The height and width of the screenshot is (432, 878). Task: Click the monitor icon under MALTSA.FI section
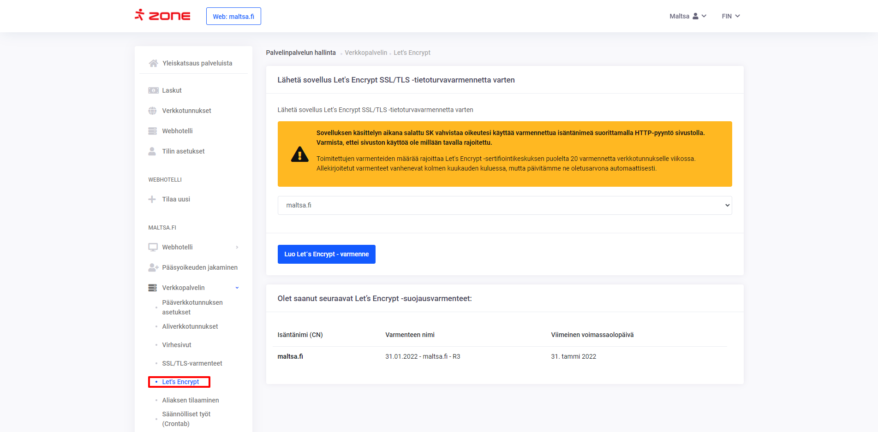pyautogui.click(x=153, y=247)
